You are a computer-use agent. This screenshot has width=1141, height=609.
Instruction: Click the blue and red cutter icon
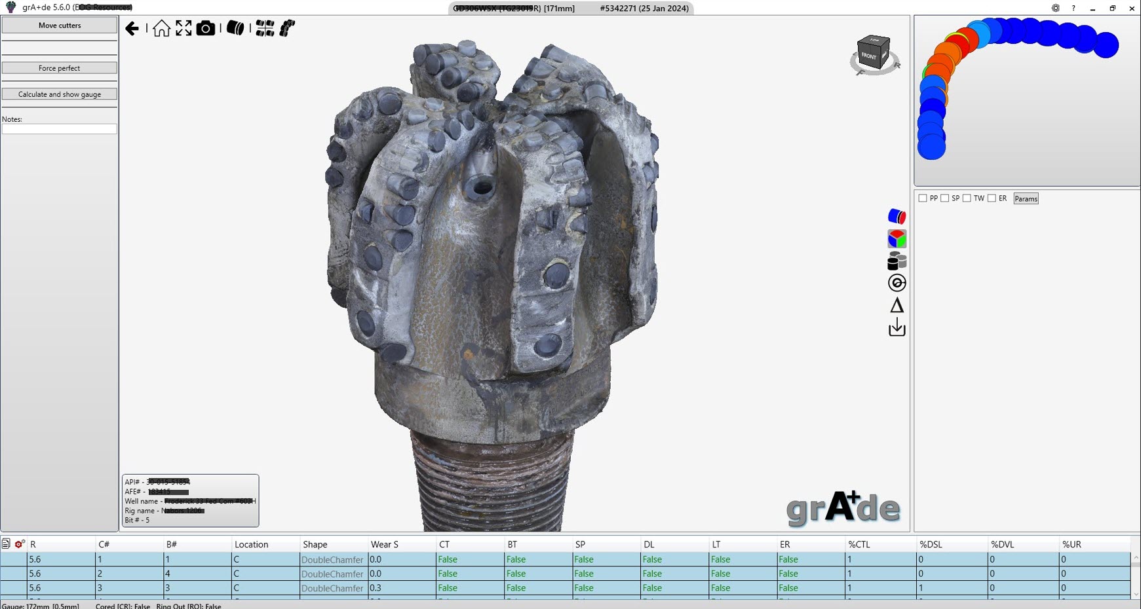[x=897, y=216]
